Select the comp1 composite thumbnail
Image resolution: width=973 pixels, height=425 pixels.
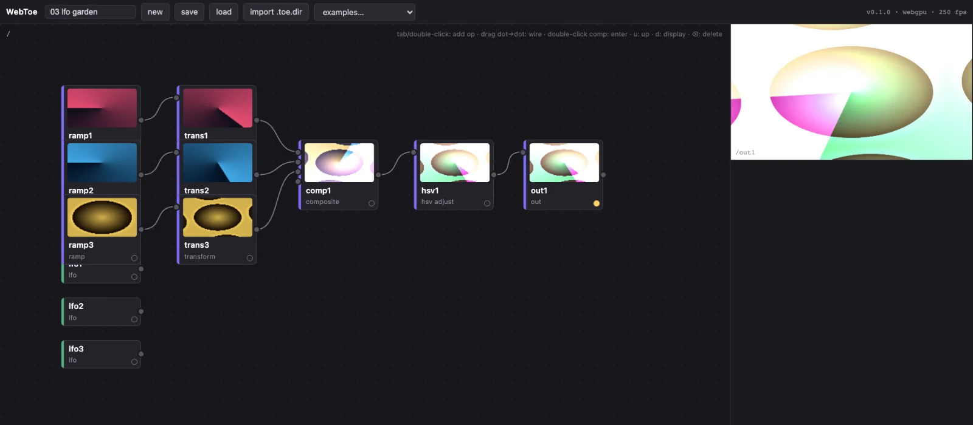339,163
